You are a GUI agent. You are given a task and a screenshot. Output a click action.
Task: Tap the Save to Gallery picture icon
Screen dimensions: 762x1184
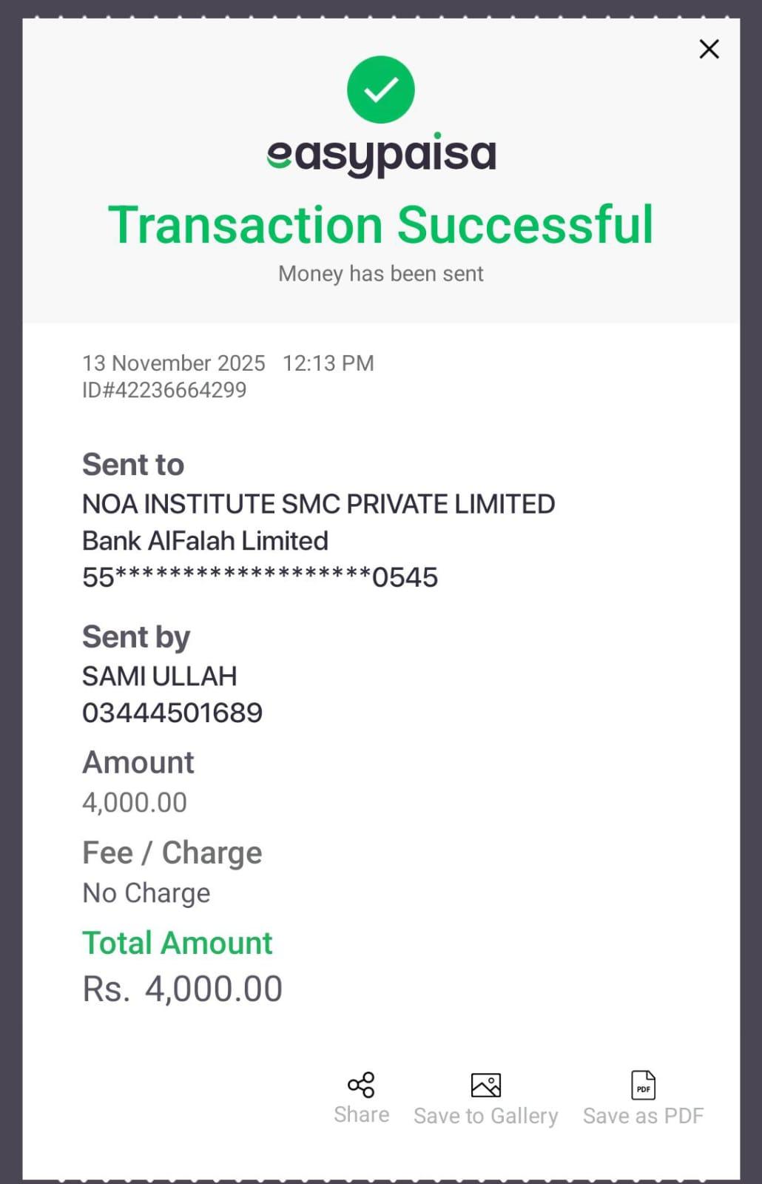click(486, 1085)
